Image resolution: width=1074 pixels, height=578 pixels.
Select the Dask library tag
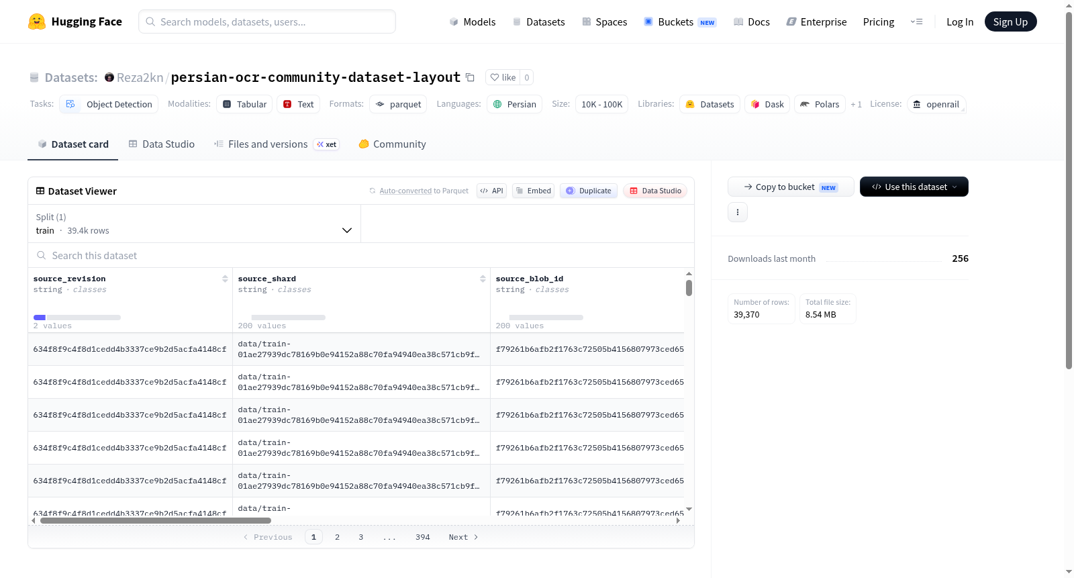[x=767, y=104]
